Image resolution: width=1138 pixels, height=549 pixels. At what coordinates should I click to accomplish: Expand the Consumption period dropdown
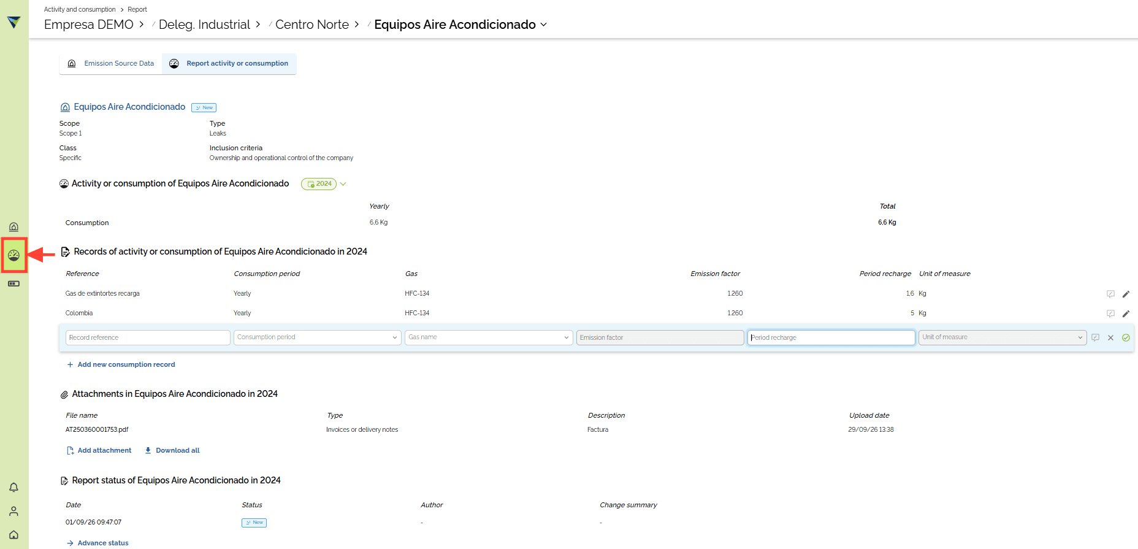pos(318,337)
